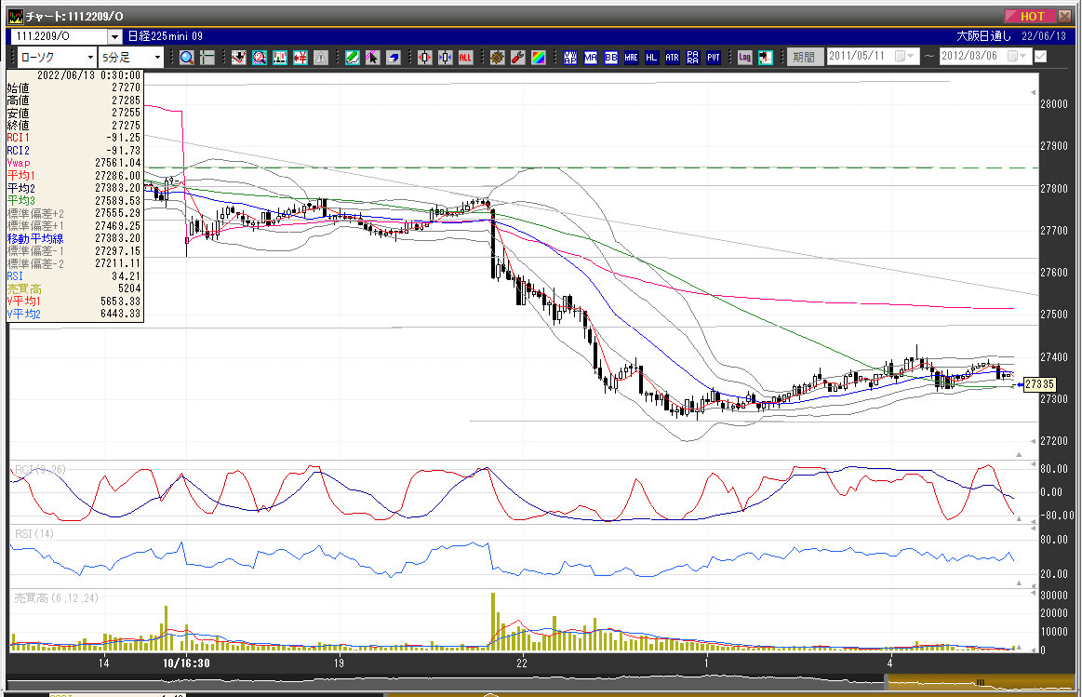Toggle the crosshair cursor icon
This screenshot has width=1082, height=697.
point(207,58)
